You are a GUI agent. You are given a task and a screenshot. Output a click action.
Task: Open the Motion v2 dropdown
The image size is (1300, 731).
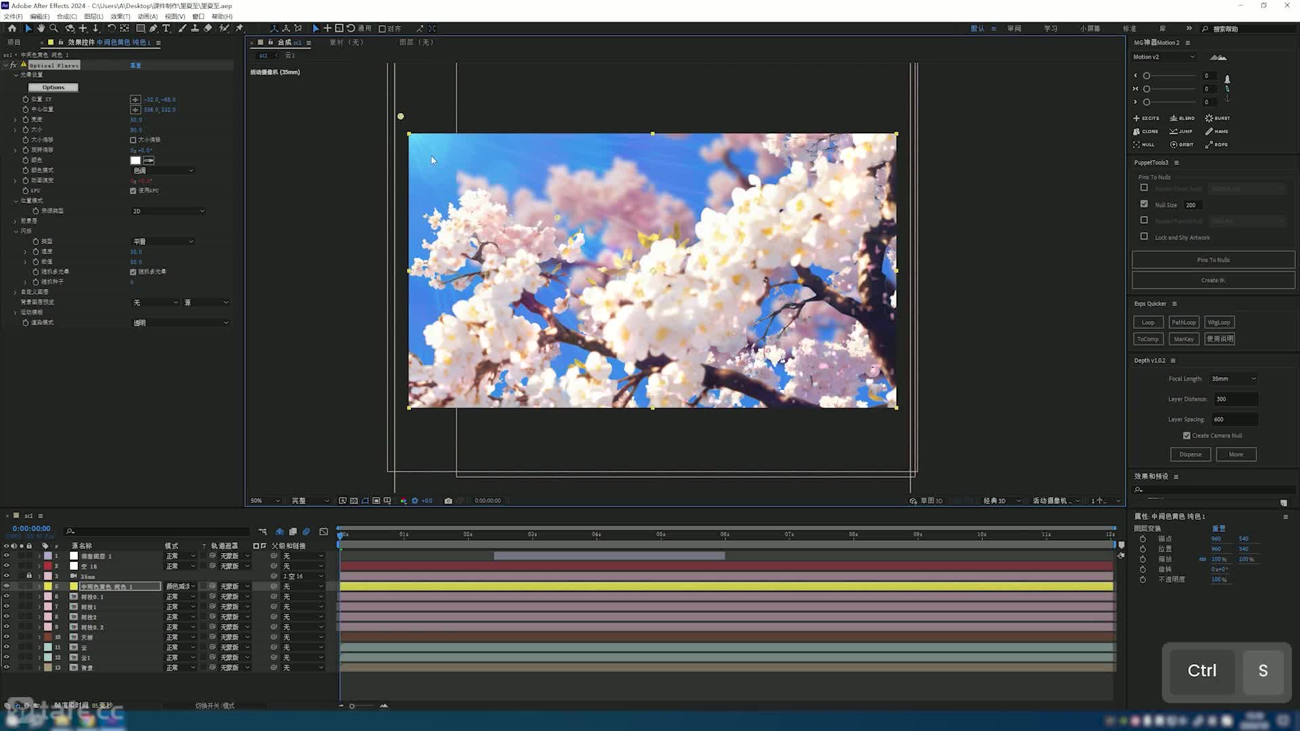(x=1164, y=57)
